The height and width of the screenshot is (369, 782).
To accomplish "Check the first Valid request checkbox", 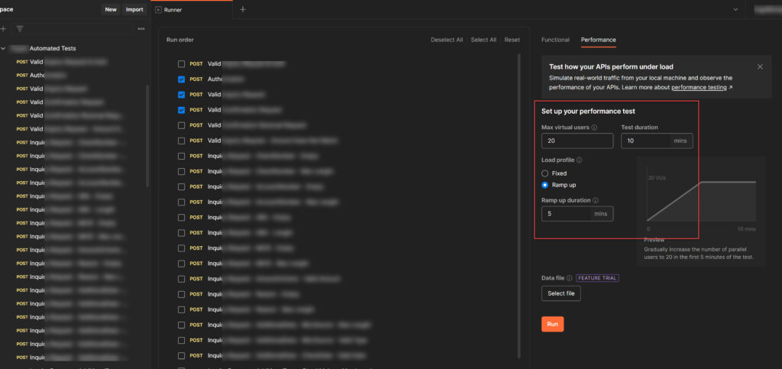I will 181,63.
